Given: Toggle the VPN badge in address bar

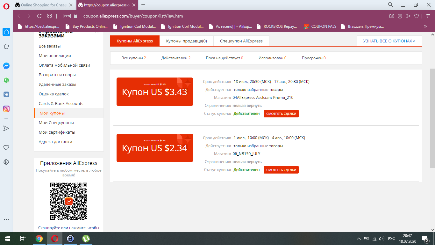Looking at the screenshot, I should 67,16.
